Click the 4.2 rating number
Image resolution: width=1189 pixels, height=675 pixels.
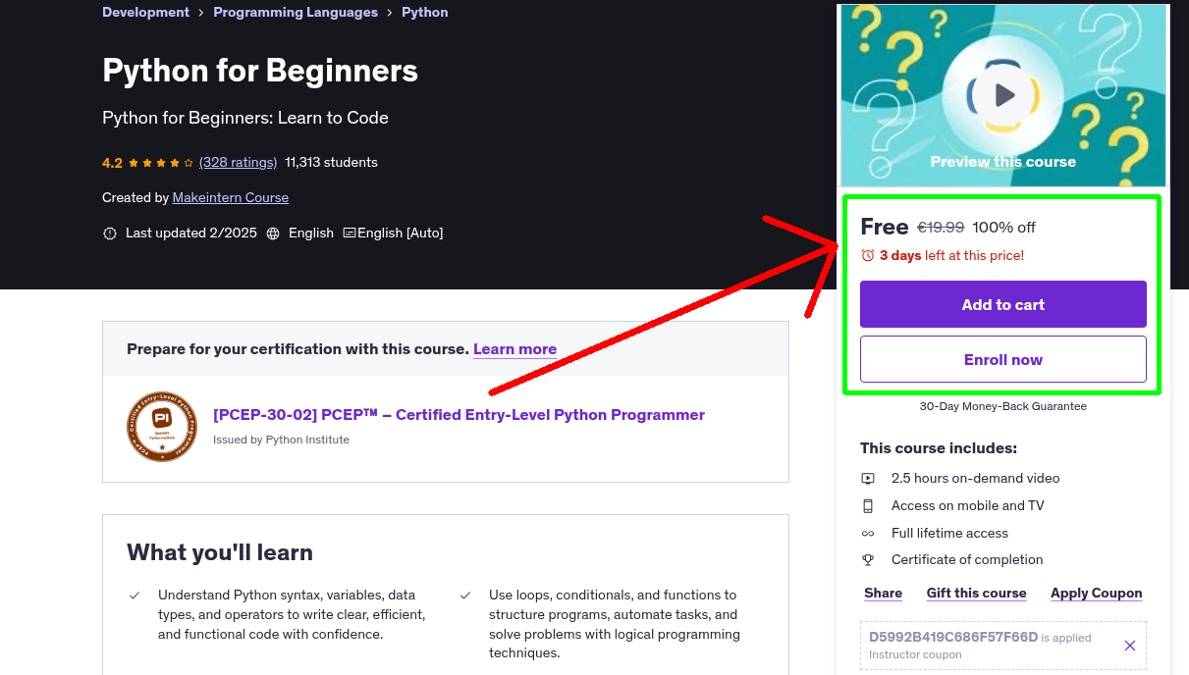click(x=112, y=163)
